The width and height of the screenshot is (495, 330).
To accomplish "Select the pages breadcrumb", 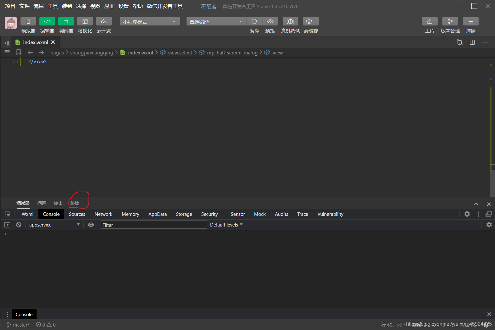I will (x=57, y=53).
